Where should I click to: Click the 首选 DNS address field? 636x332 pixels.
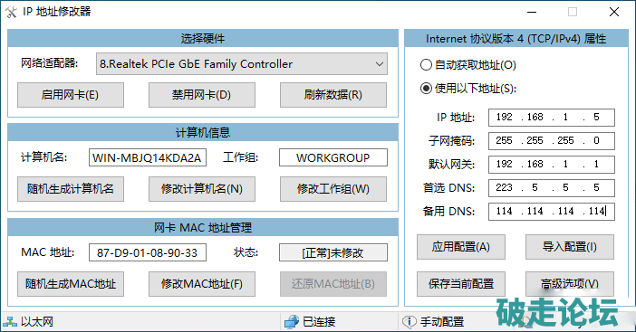pyautogui.click(x=552, y=188)
